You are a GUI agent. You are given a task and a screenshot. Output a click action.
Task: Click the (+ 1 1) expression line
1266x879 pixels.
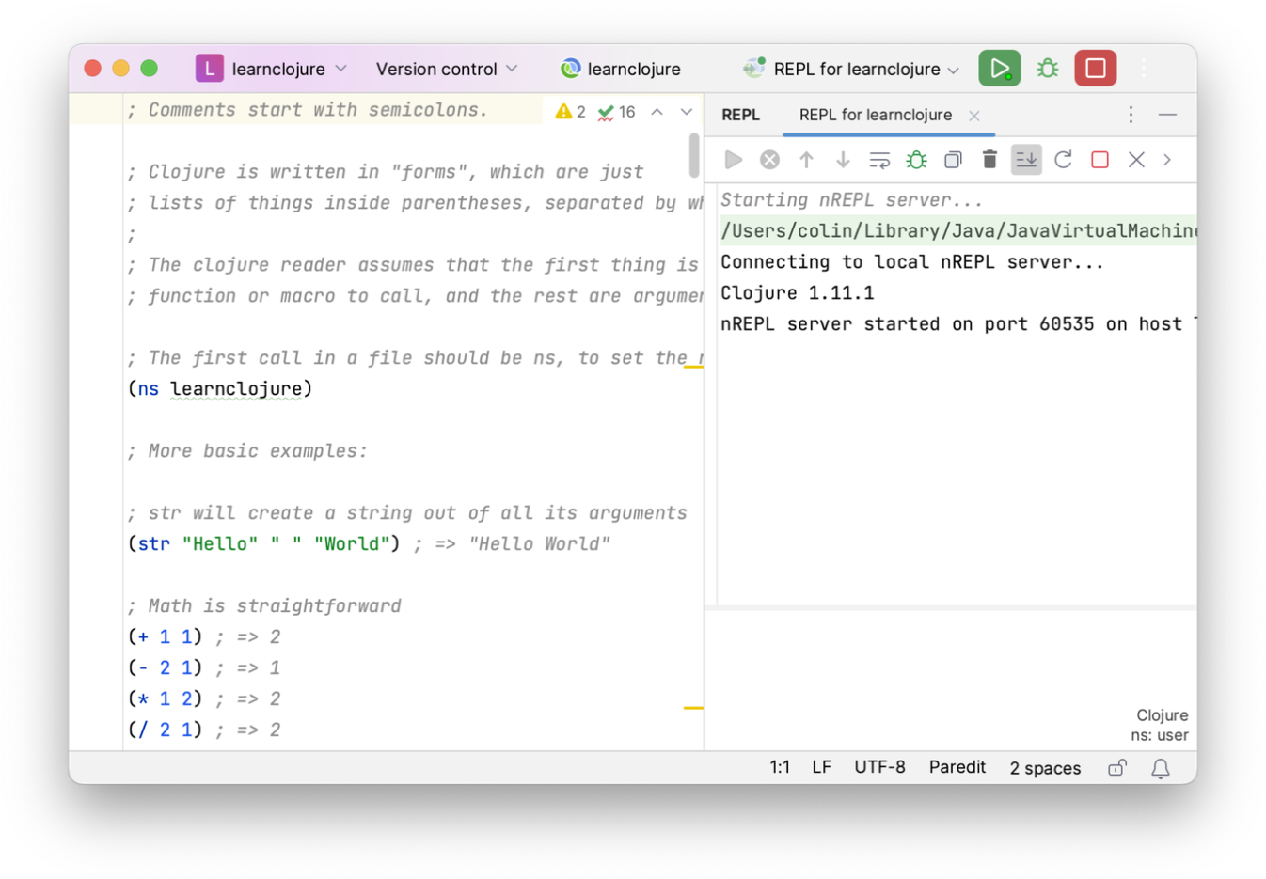165,636
